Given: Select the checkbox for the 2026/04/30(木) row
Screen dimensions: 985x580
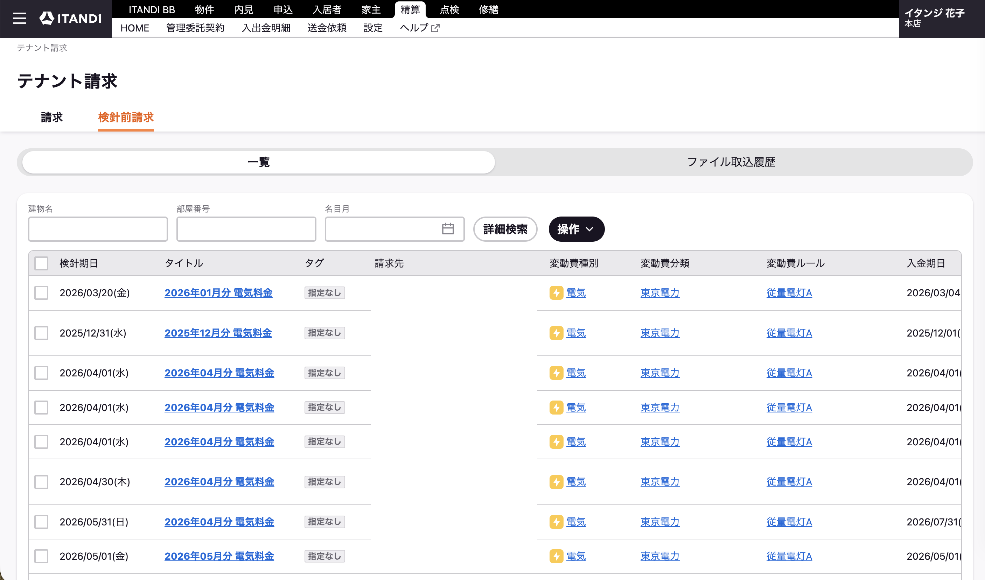Looking at the screenshot, I should coord(41,482).
